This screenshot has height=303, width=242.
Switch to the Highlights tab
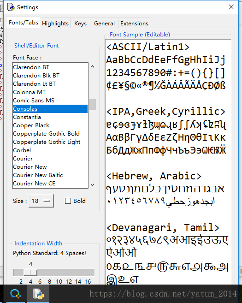(x=55, y=24)
